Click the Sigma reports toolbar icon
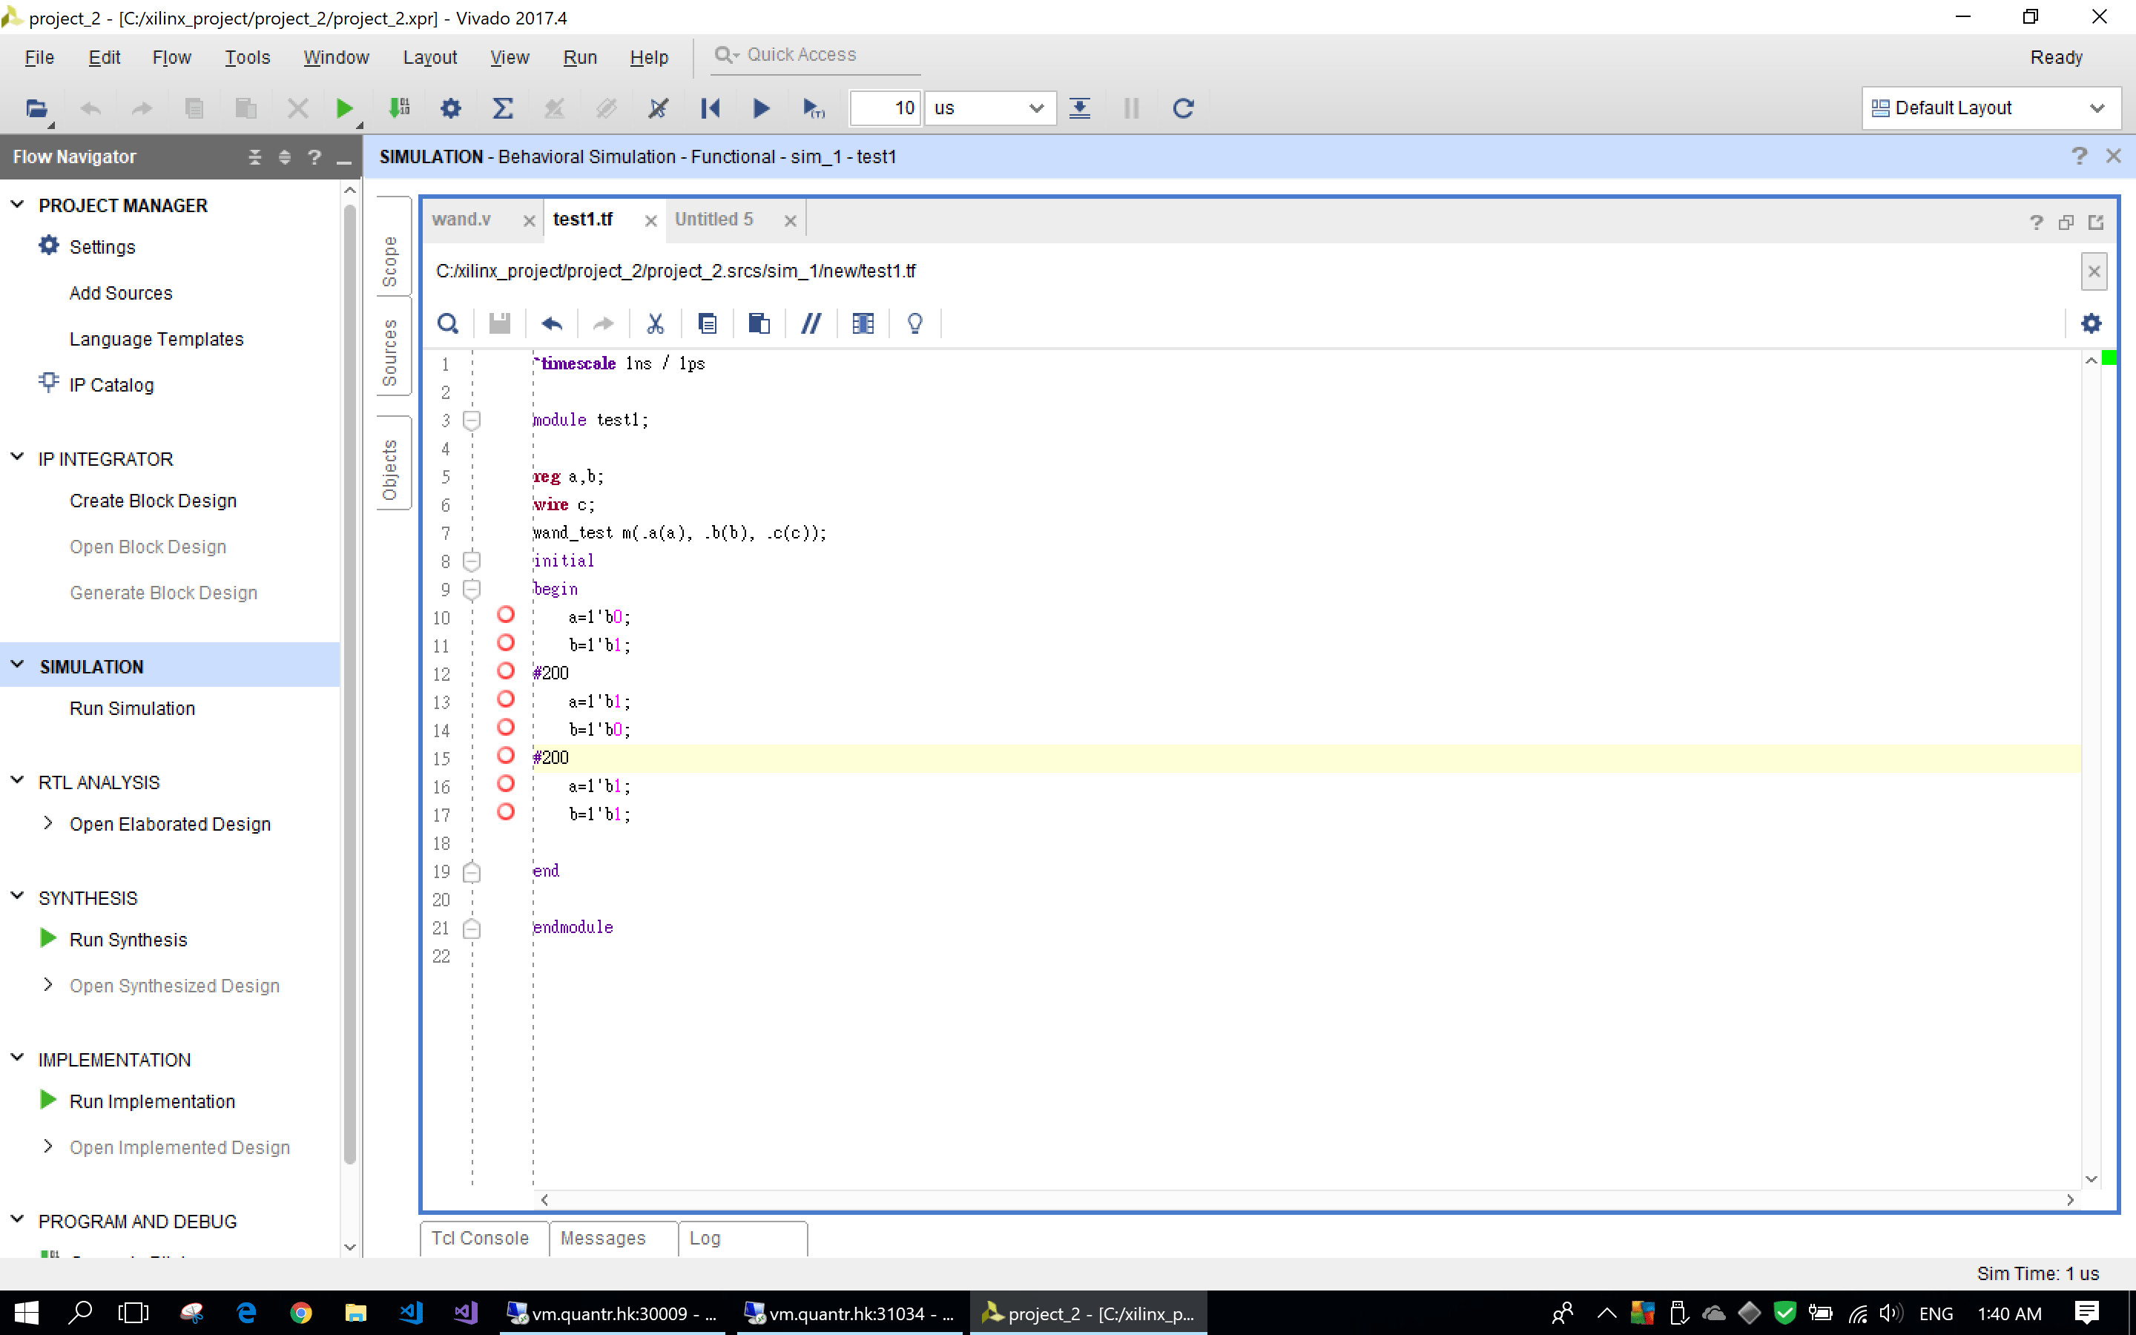The width and height of the screenshot is (2136, 1335). pyautogui.click(x=502, y=108)
